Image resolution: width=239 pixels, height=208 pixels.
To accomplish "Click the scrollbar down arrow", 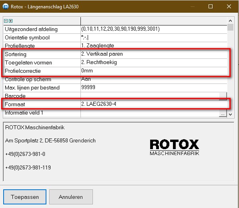I will (x=230, y=114).
